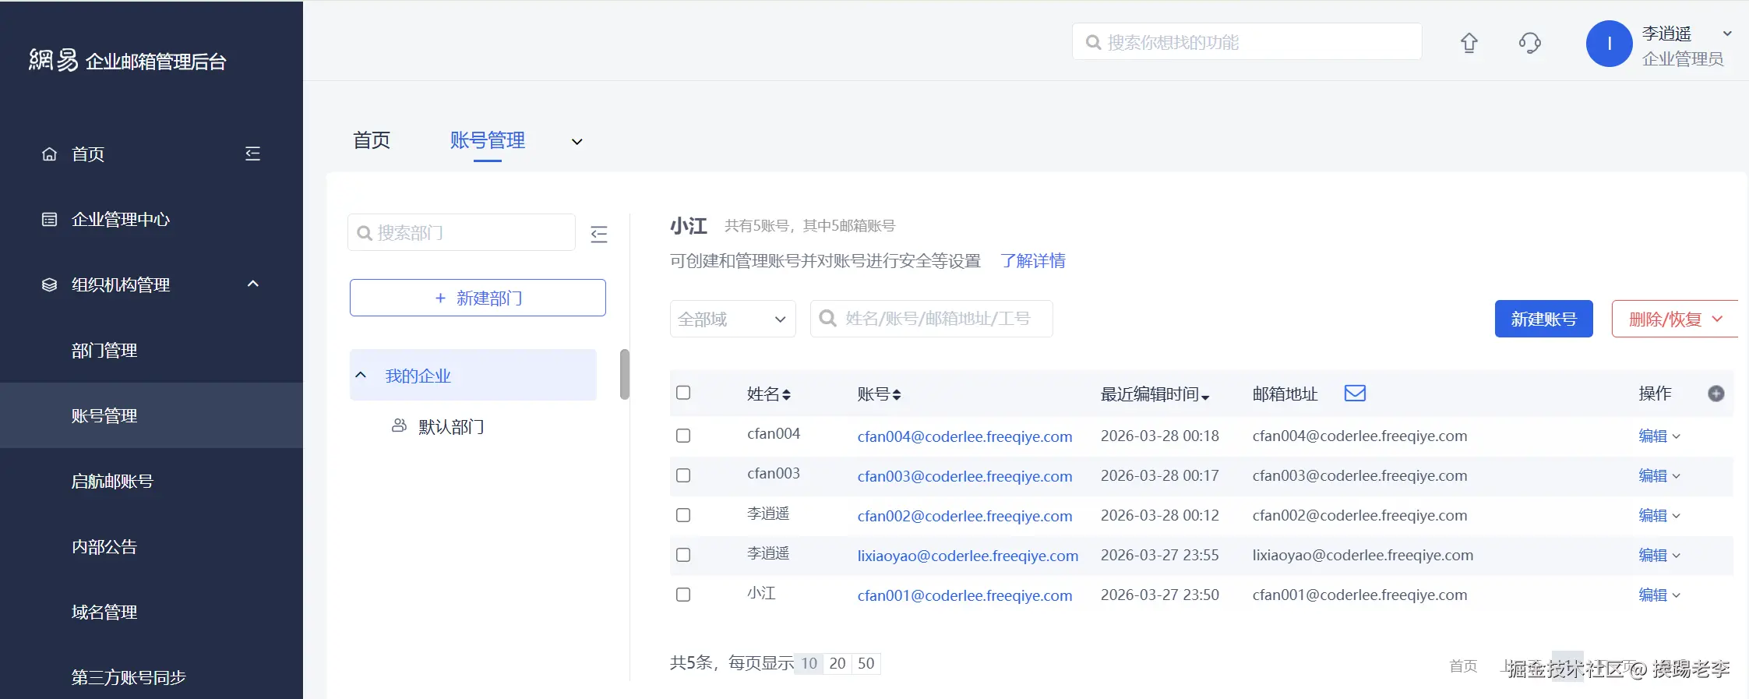Open 编辑 dropdown for cfan004
The image size is (1749, 699).
1659,436
